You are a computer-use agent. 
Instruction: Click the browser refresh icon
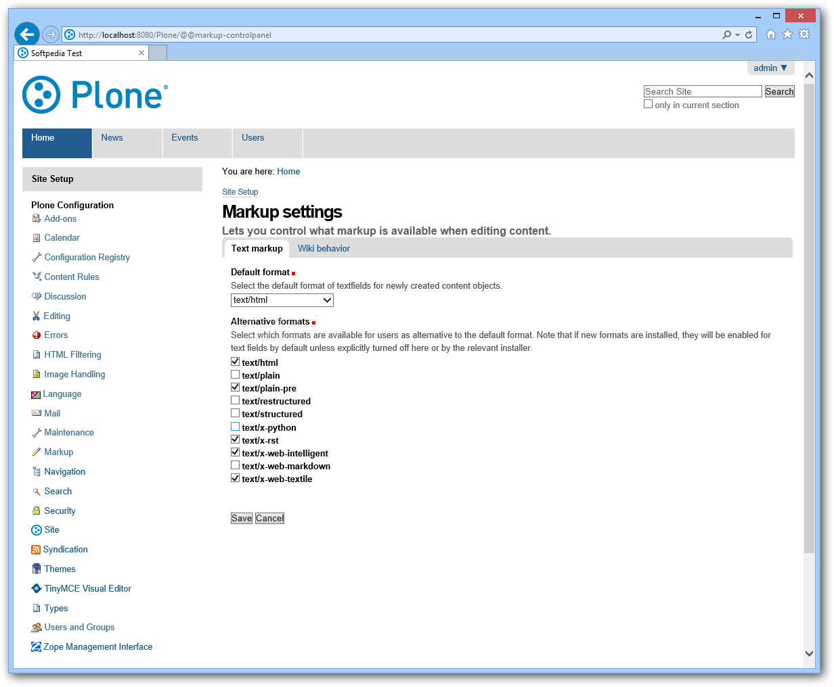[x=749, y=34]
